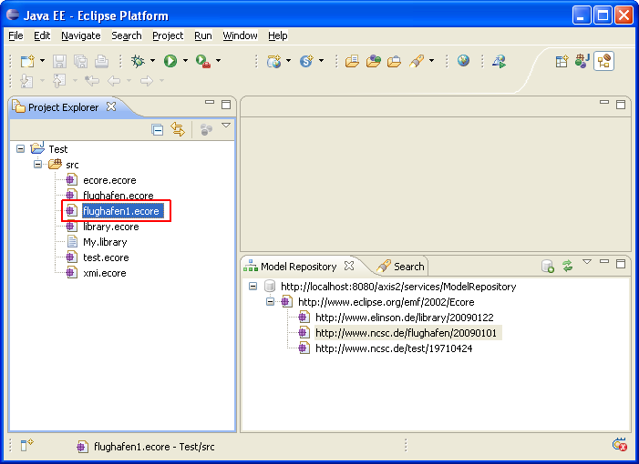This screenshot has width=639, height=464.
Task: Select library.ecore file
Action: [111, 227]
